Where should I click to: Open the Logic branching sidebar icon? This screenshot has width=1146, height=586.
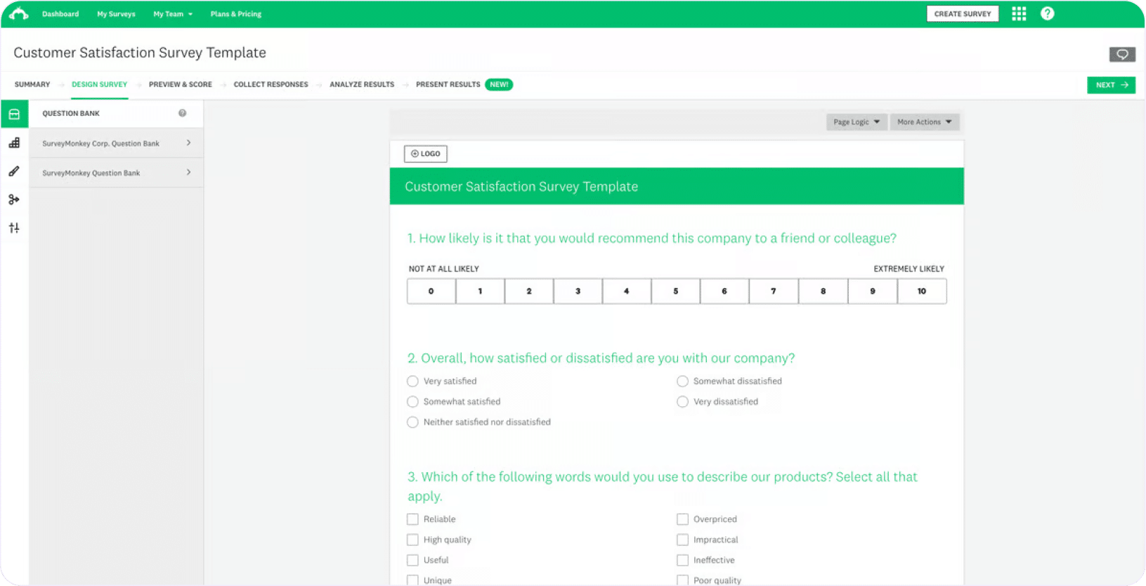click(x=14, y=200)
